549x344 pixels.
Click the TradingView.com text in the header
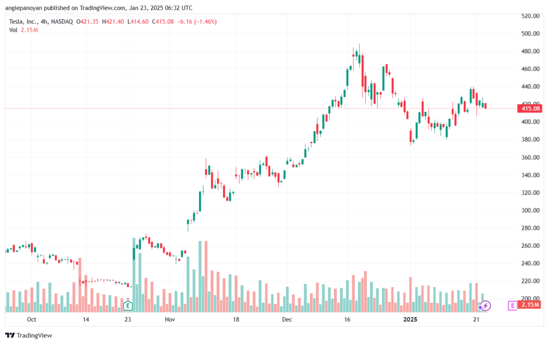pyautogui.click(x=102, y=8)
